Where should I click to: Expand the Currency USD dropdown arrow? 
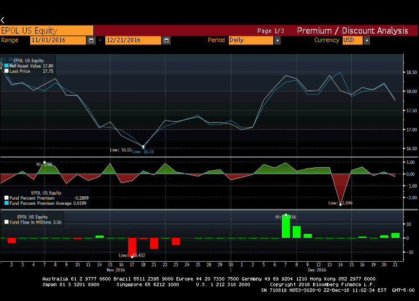(367, 40)
